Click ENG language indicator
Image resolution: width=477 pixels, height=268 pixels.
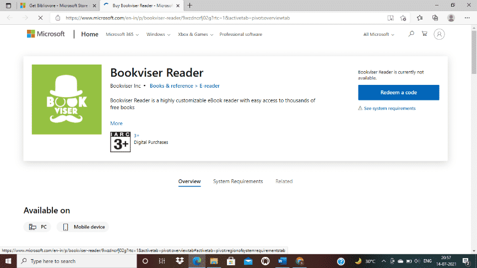tap(427, 261)
